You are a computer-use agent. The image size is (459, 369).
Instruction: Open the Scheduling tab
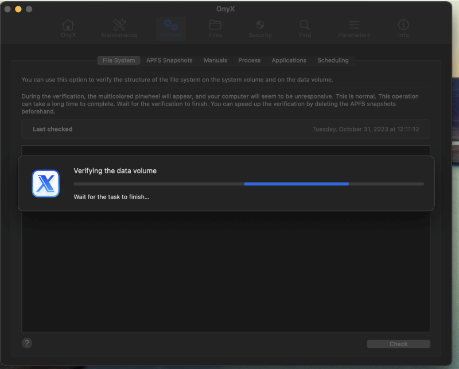(333, 60)
